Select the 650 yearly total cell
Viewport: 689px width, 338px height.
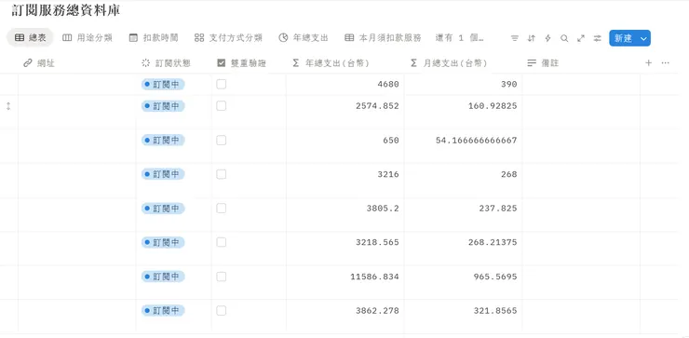[x=345, y=146]
